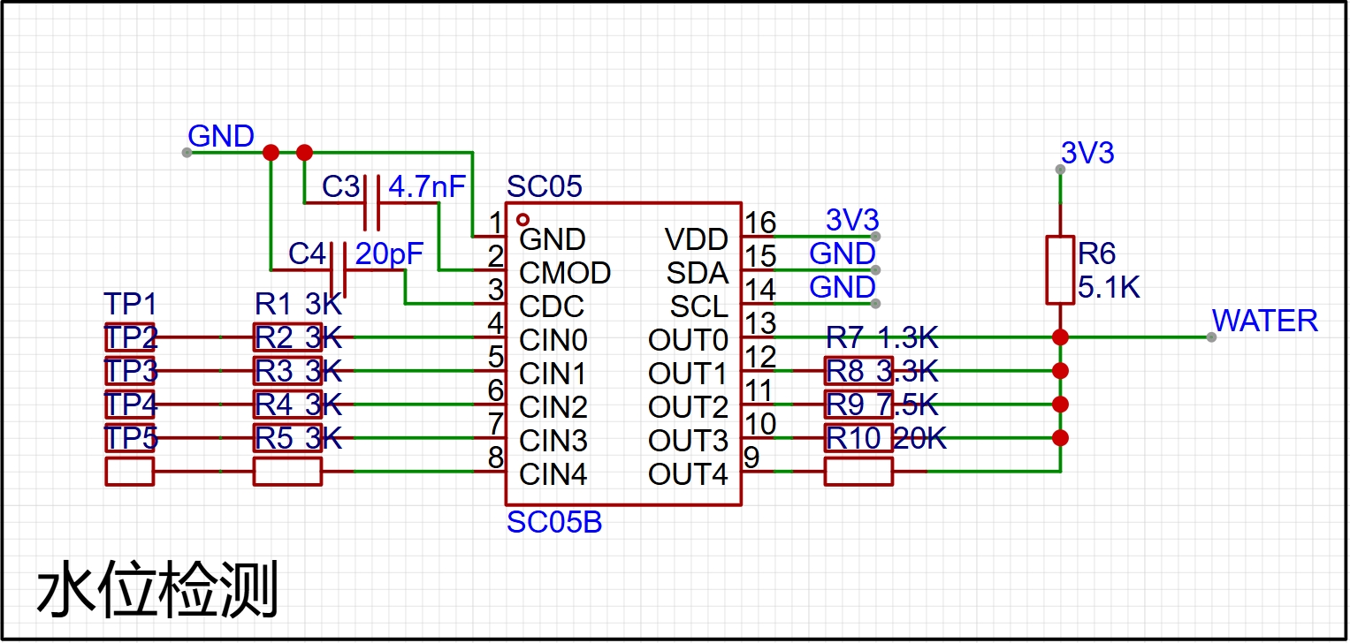Click pin number 13 on the chip
The image size is (1350, 643).
[761, 323]
